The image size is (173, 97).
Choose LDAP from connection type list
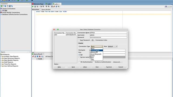[97, 56]
